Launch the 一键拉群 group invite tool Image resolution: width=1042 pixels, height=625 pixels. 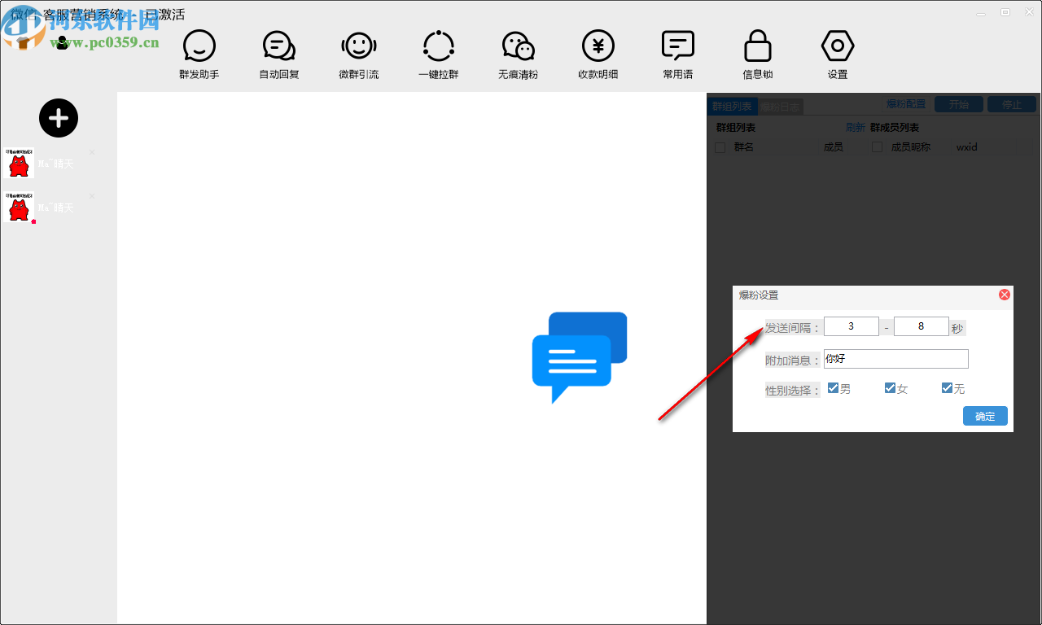point(438,47)
